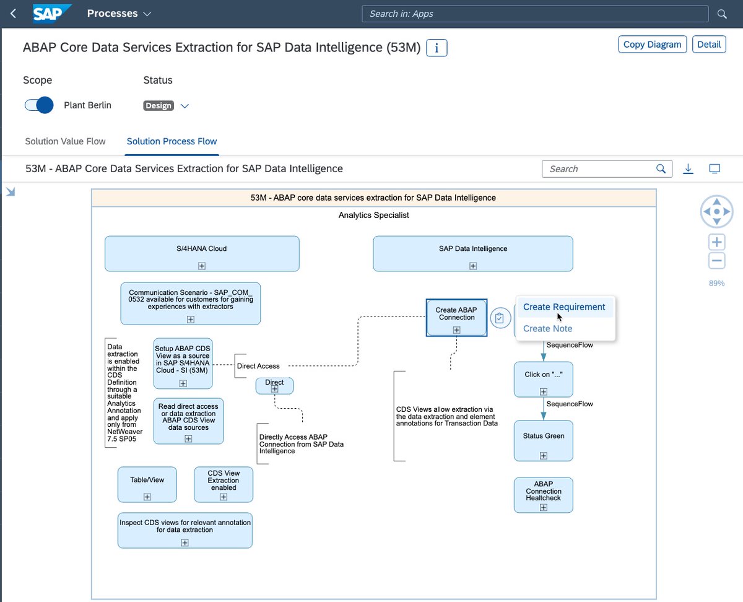
Task: Switch to Solution Value Flow tab
Action: pos(65,141)
